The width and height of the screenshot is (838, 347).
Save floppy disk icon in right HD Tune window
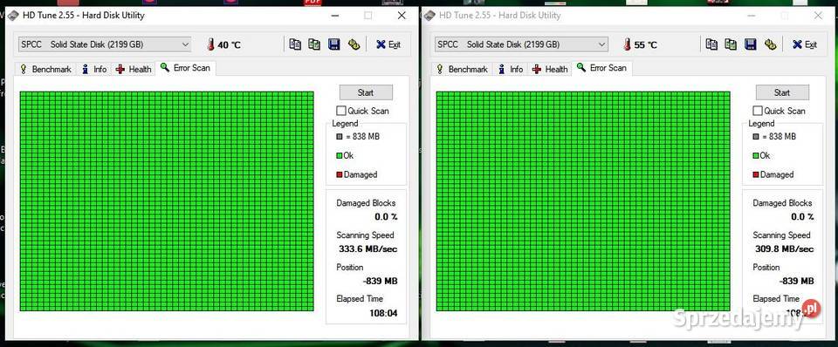tap(751, 44)
